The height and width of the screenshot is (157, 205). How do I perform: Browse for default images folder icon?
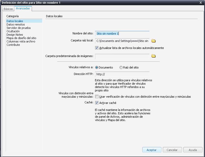(x=153, y=56)
